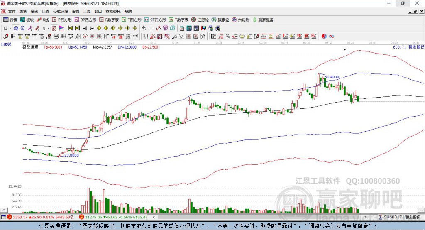Screen dimensions: 425x230
Task: Open the 江恩 menu
Action: (46, 11)
